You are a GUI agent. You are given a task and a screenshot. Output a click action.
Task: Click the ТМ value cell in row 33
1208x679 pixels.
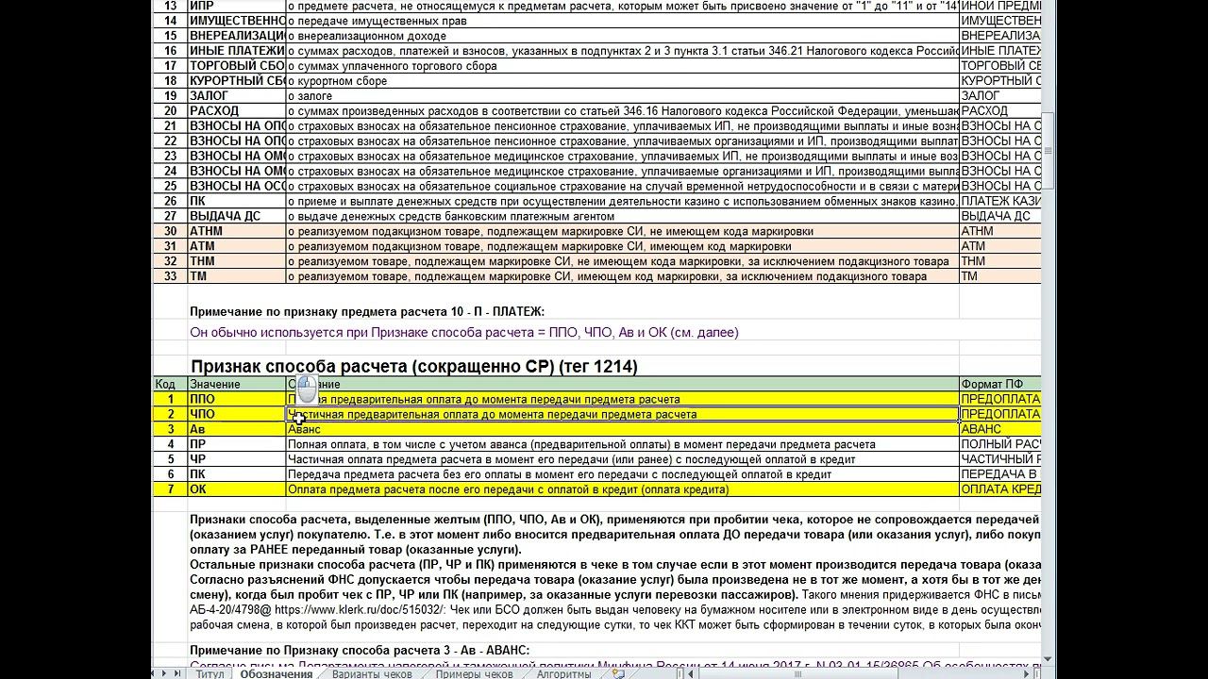tap(237, 276)
